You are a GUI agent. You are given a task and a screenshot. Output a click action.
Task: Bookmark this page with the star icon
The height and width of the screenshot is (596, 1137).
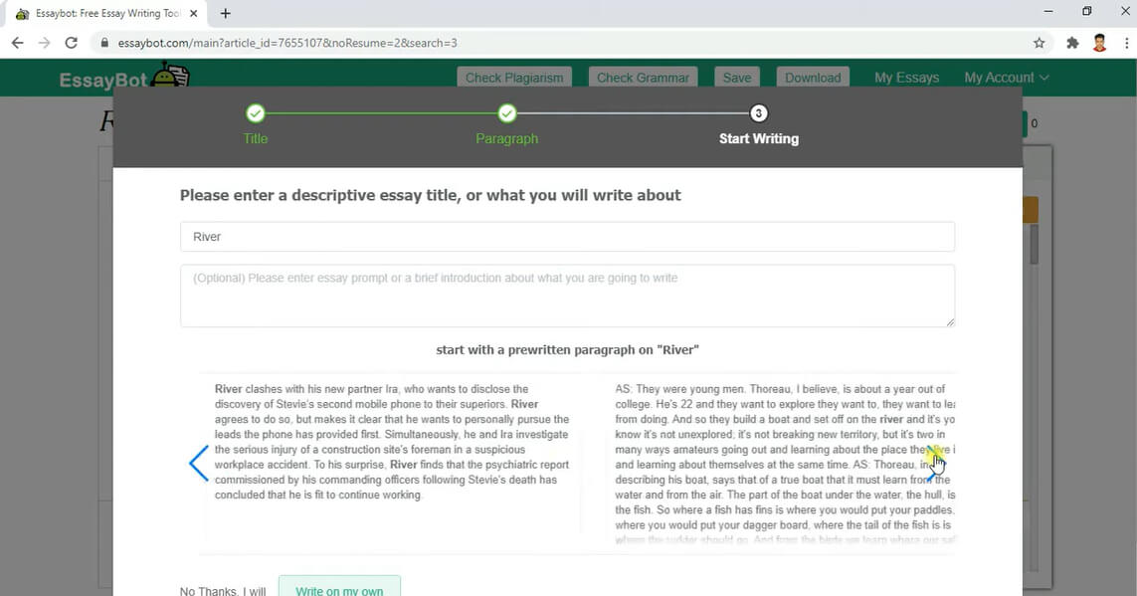click(x=1039, y=43)
